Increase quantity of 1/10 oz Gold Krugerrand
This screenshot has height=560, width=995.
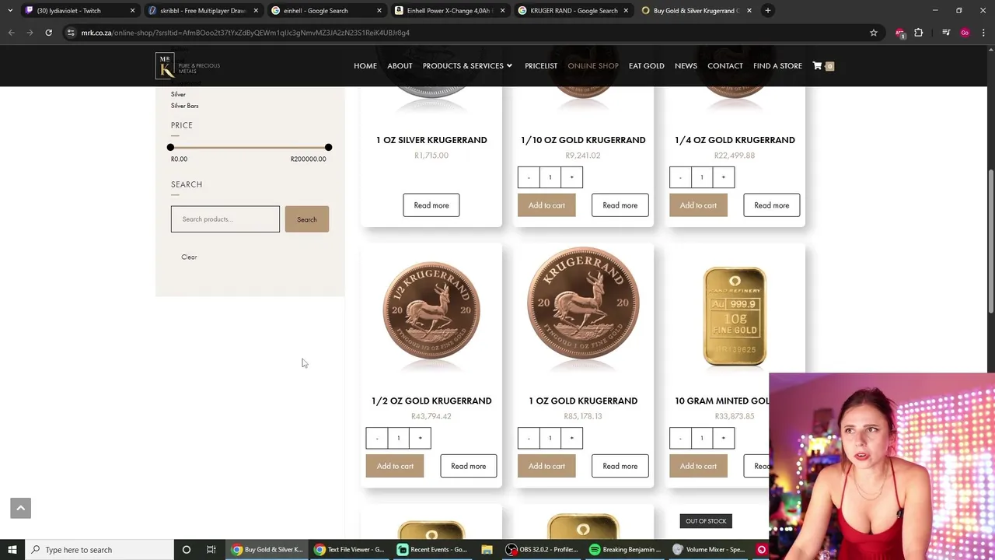point(571,177)
